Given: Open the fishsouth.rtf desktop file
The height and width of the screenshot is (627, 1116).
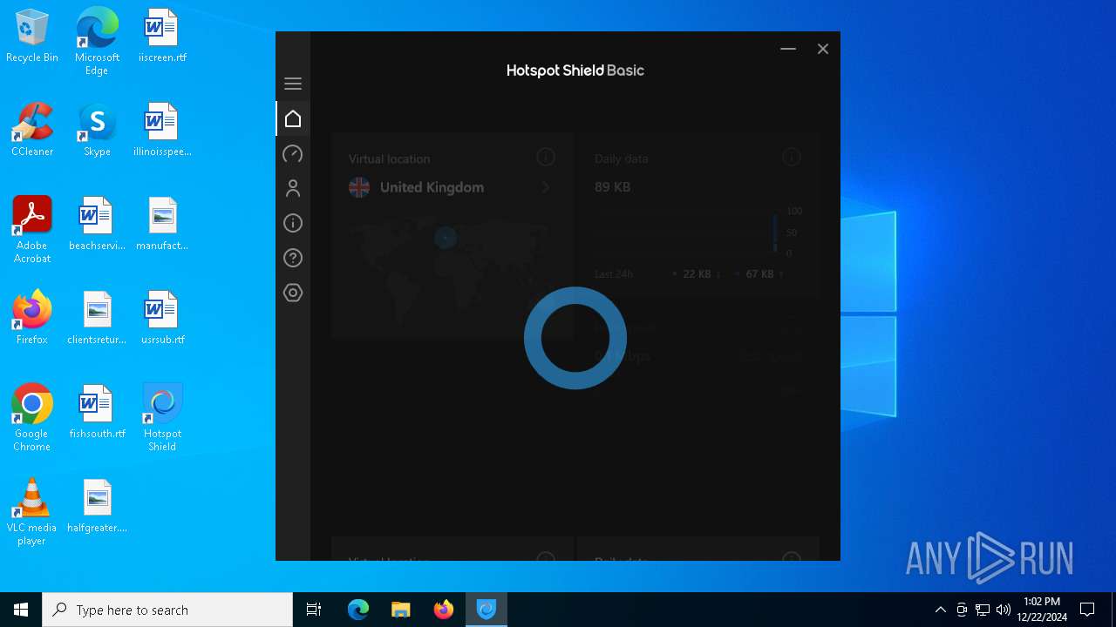Looking at the screenshot, I should tap(97, 413).
